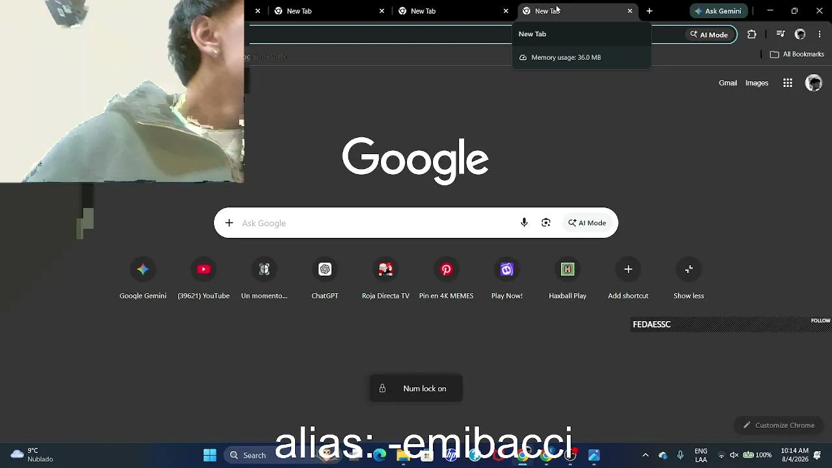Open the Wi-Fi network tray icon
832x468 pixels.
721,455
